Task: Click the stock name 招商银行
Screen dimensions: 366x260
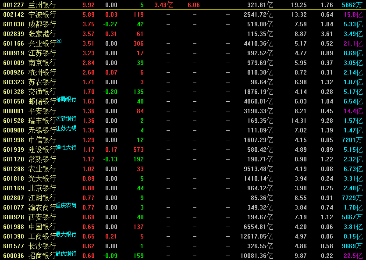Action: 42,256
